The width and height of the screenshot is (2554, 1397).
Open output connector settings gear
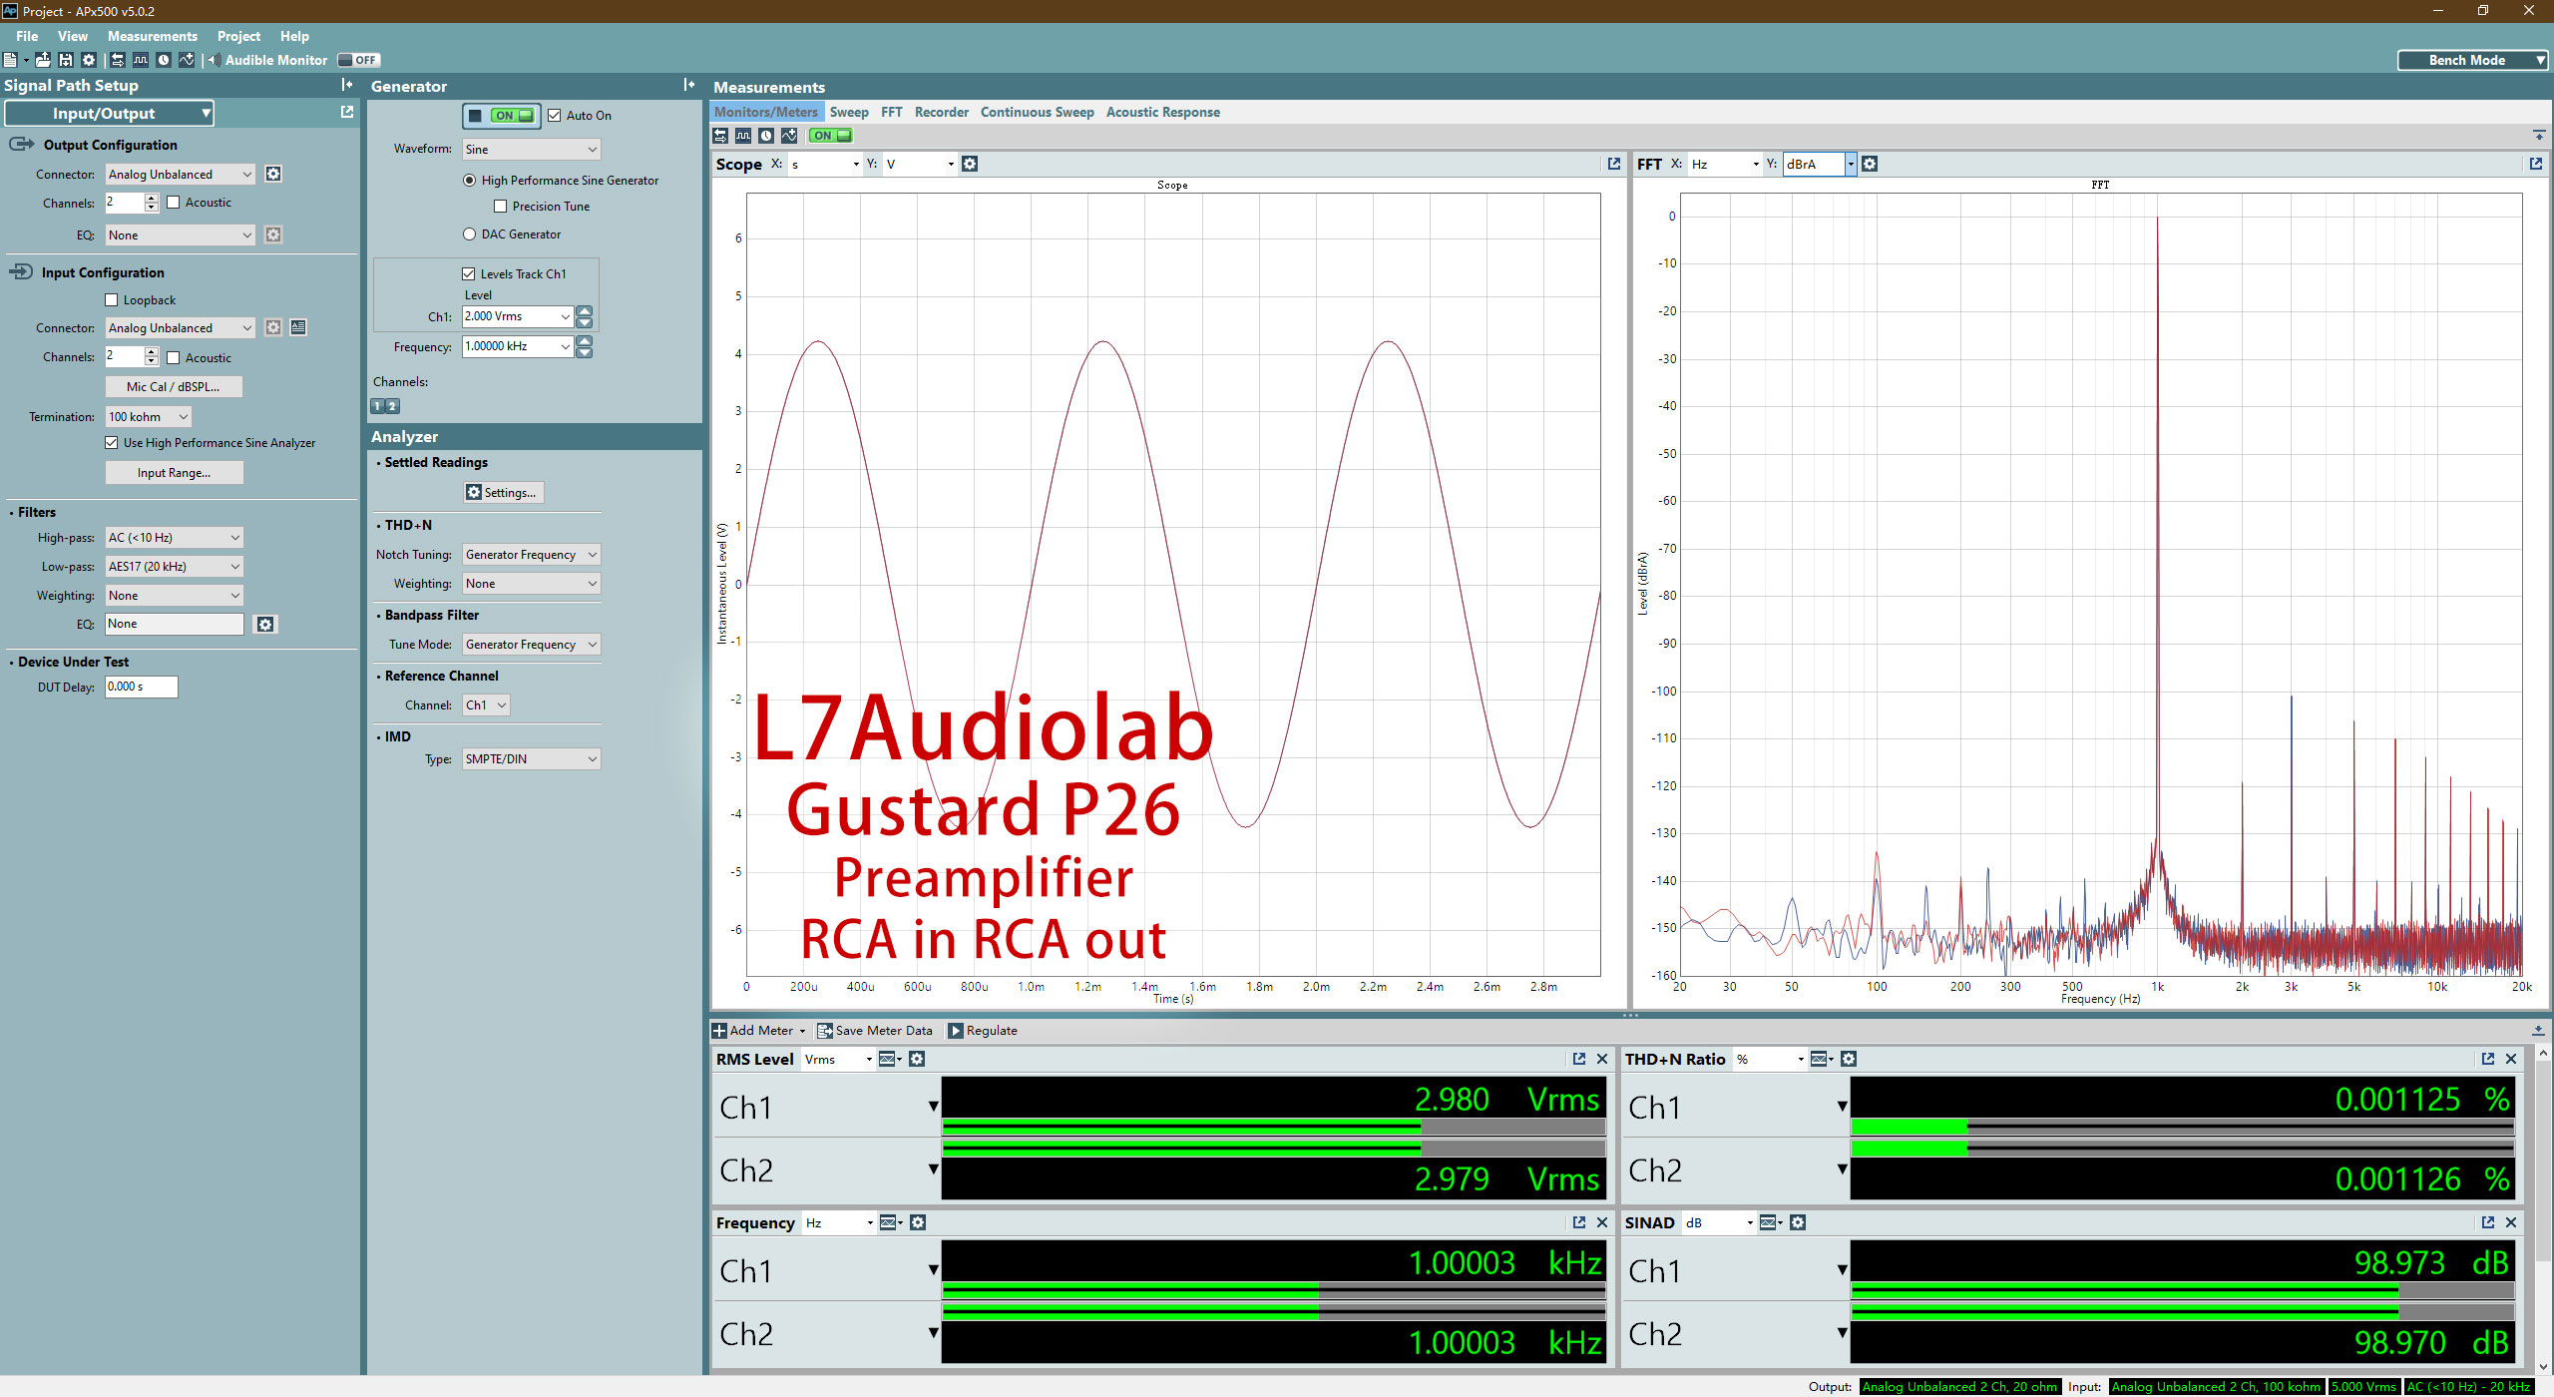coord(273,174)
